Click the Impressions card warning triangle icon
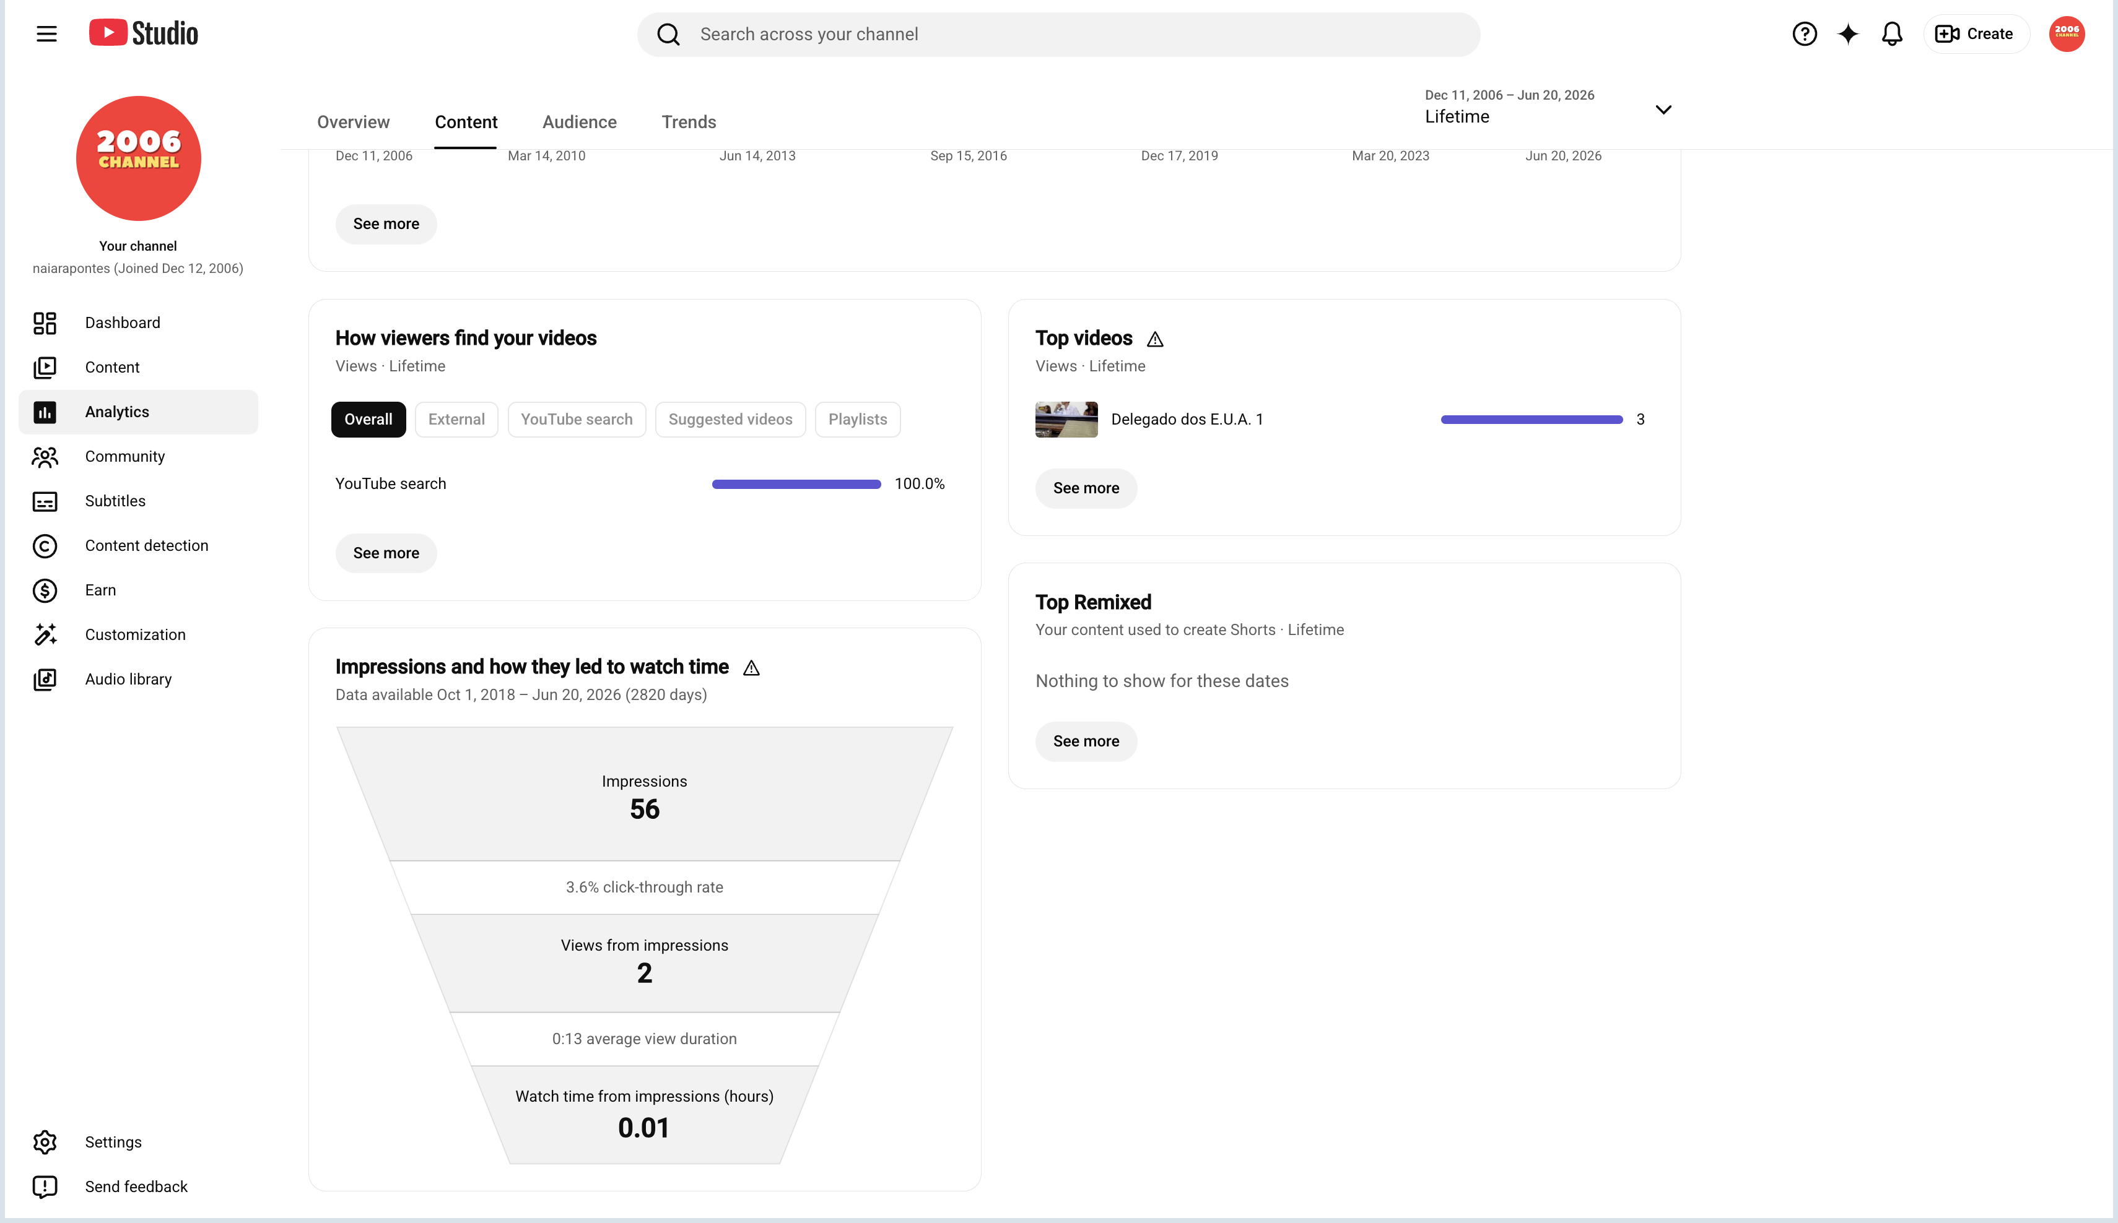 pyautogui.click(x=751, y=668)
